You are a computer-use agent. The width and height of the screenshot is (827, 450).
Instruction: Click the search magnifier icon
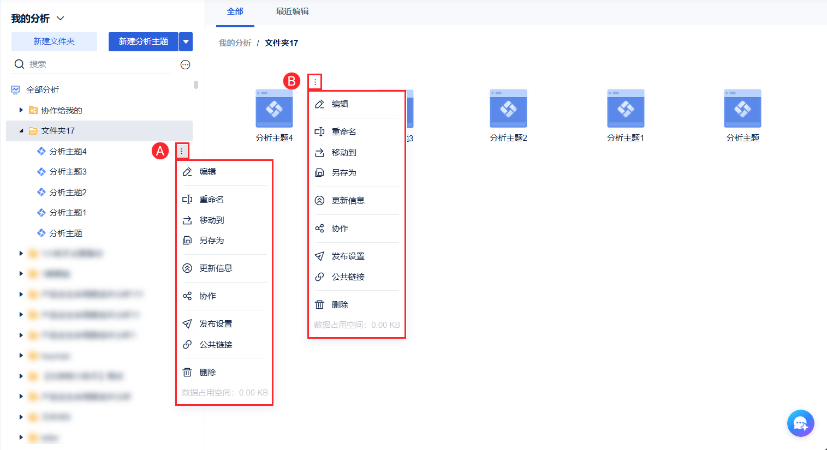19,64
